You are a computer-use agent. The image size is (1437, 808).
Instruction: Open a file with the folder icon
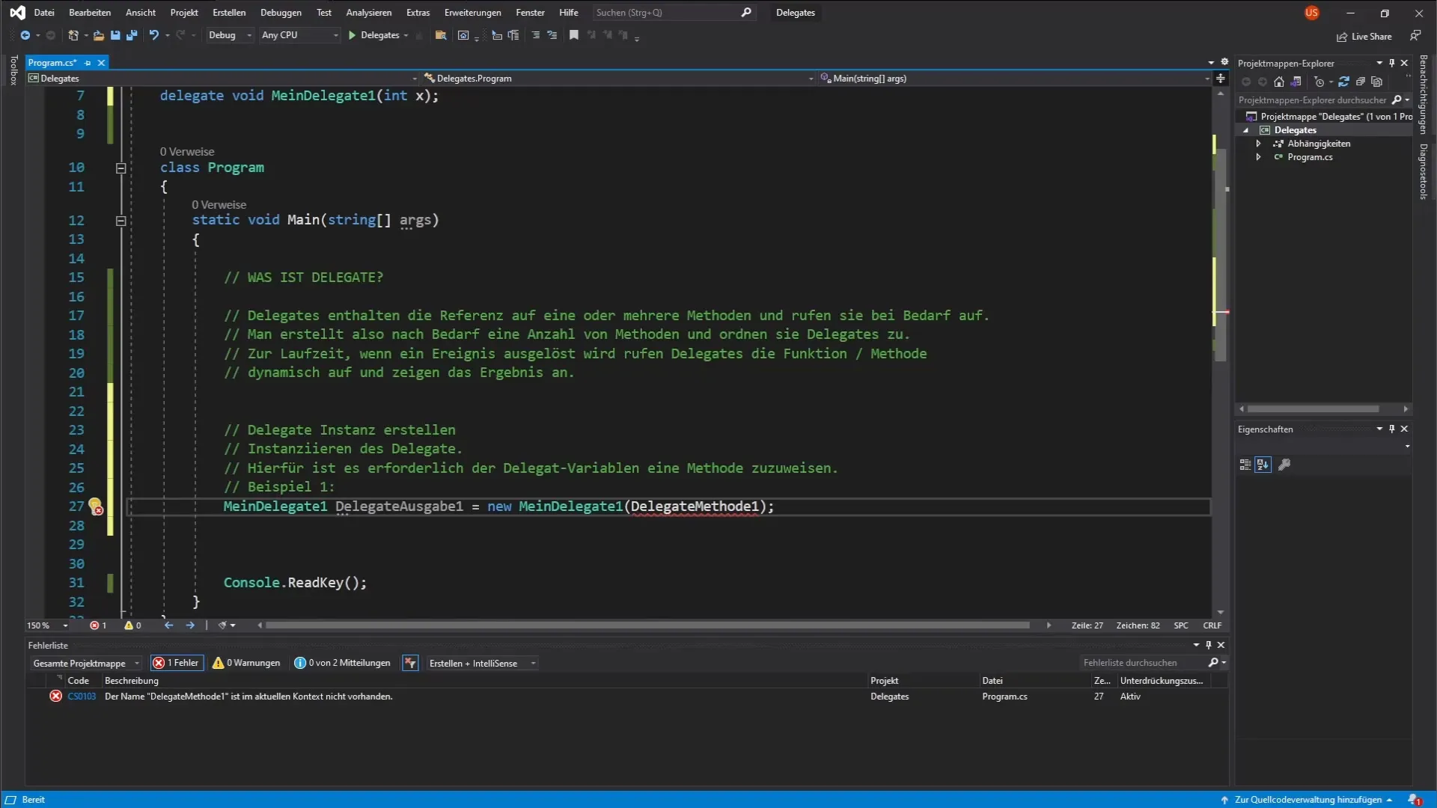pyautogui.click(x=98, y=35)
